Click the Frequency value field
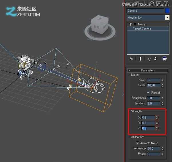172x162 pixels. coord(154,149)
